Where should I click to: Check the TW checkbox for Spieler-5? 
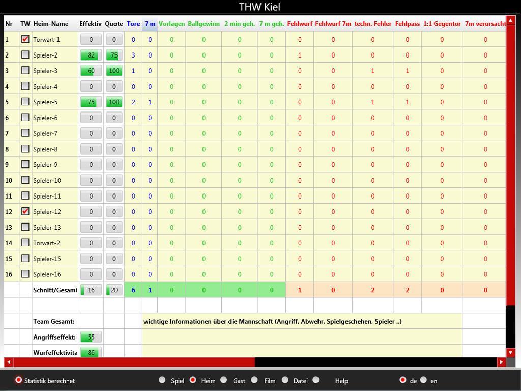click(25, 102)
